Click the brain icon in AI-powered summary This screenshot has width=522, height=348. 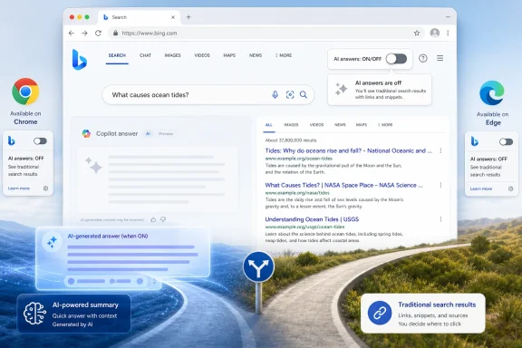34,314
